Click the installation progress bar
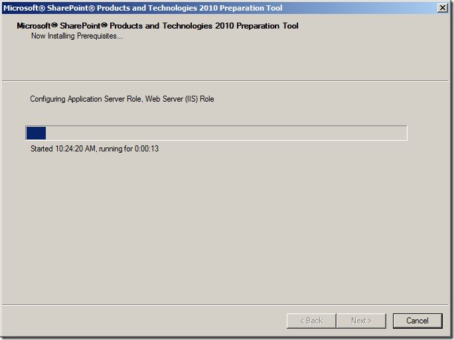The height and width of the screenshot is (340, 454). (x=216, y=133)
